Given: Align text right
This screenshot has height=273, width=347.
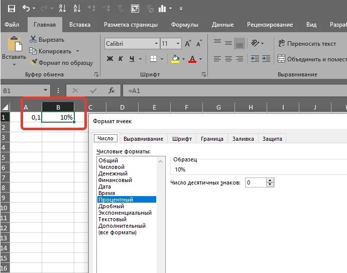Looking at the screenshot, I should point(240,59).
